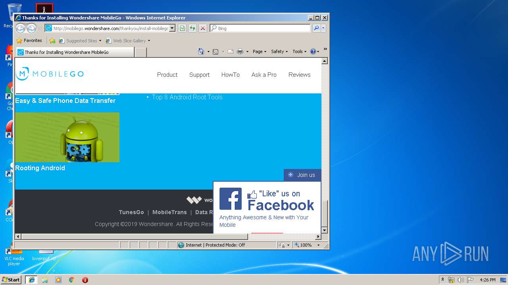The image size is (508, 285).
Task: Open the Ask a Pro navigation item
Action: [x=264, y=75]
